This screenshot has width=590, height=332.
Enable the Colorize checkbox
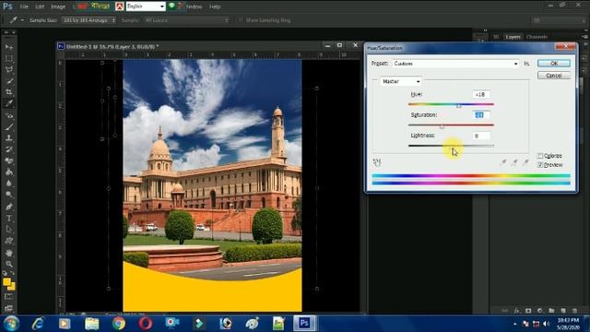(x=540, y=156)
